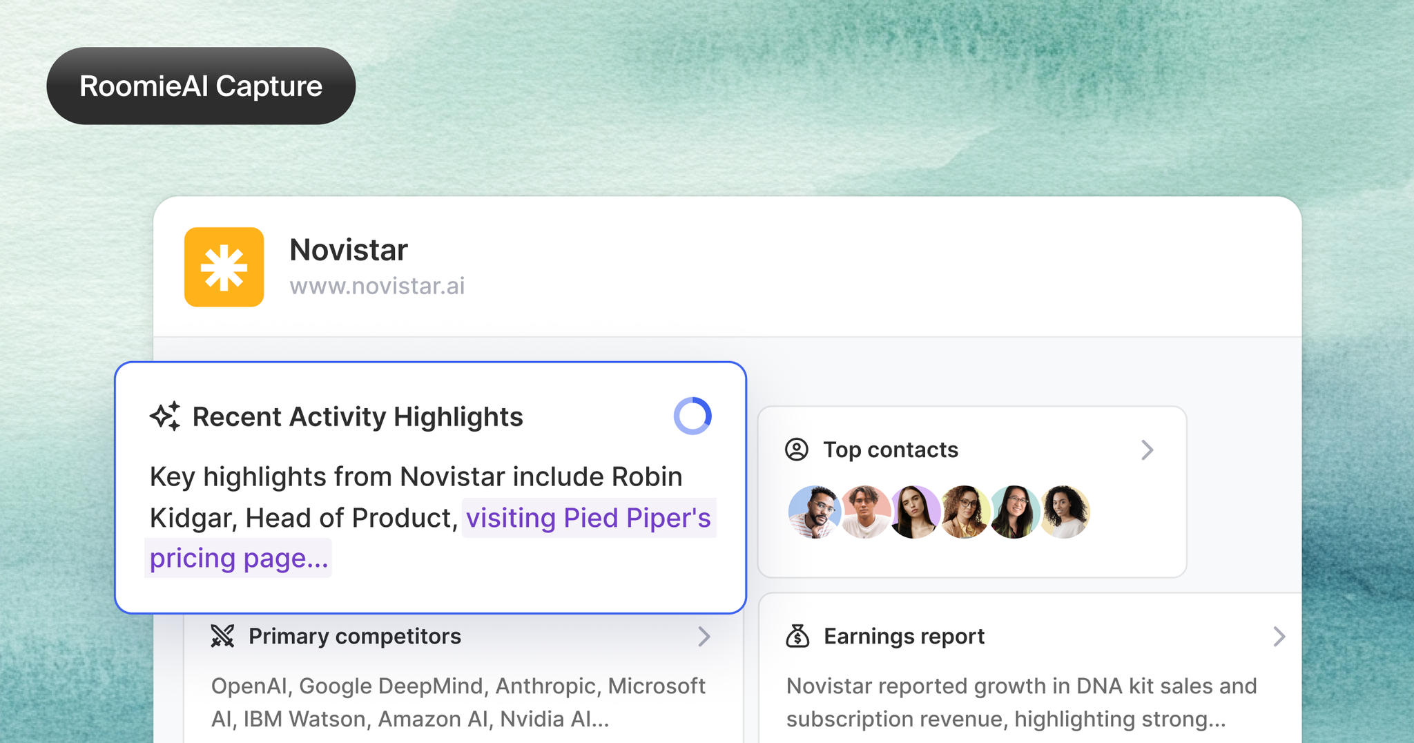Select the third contact avatar on purple background
Viewport: 1414px width, 743px height.
(914, 512)
